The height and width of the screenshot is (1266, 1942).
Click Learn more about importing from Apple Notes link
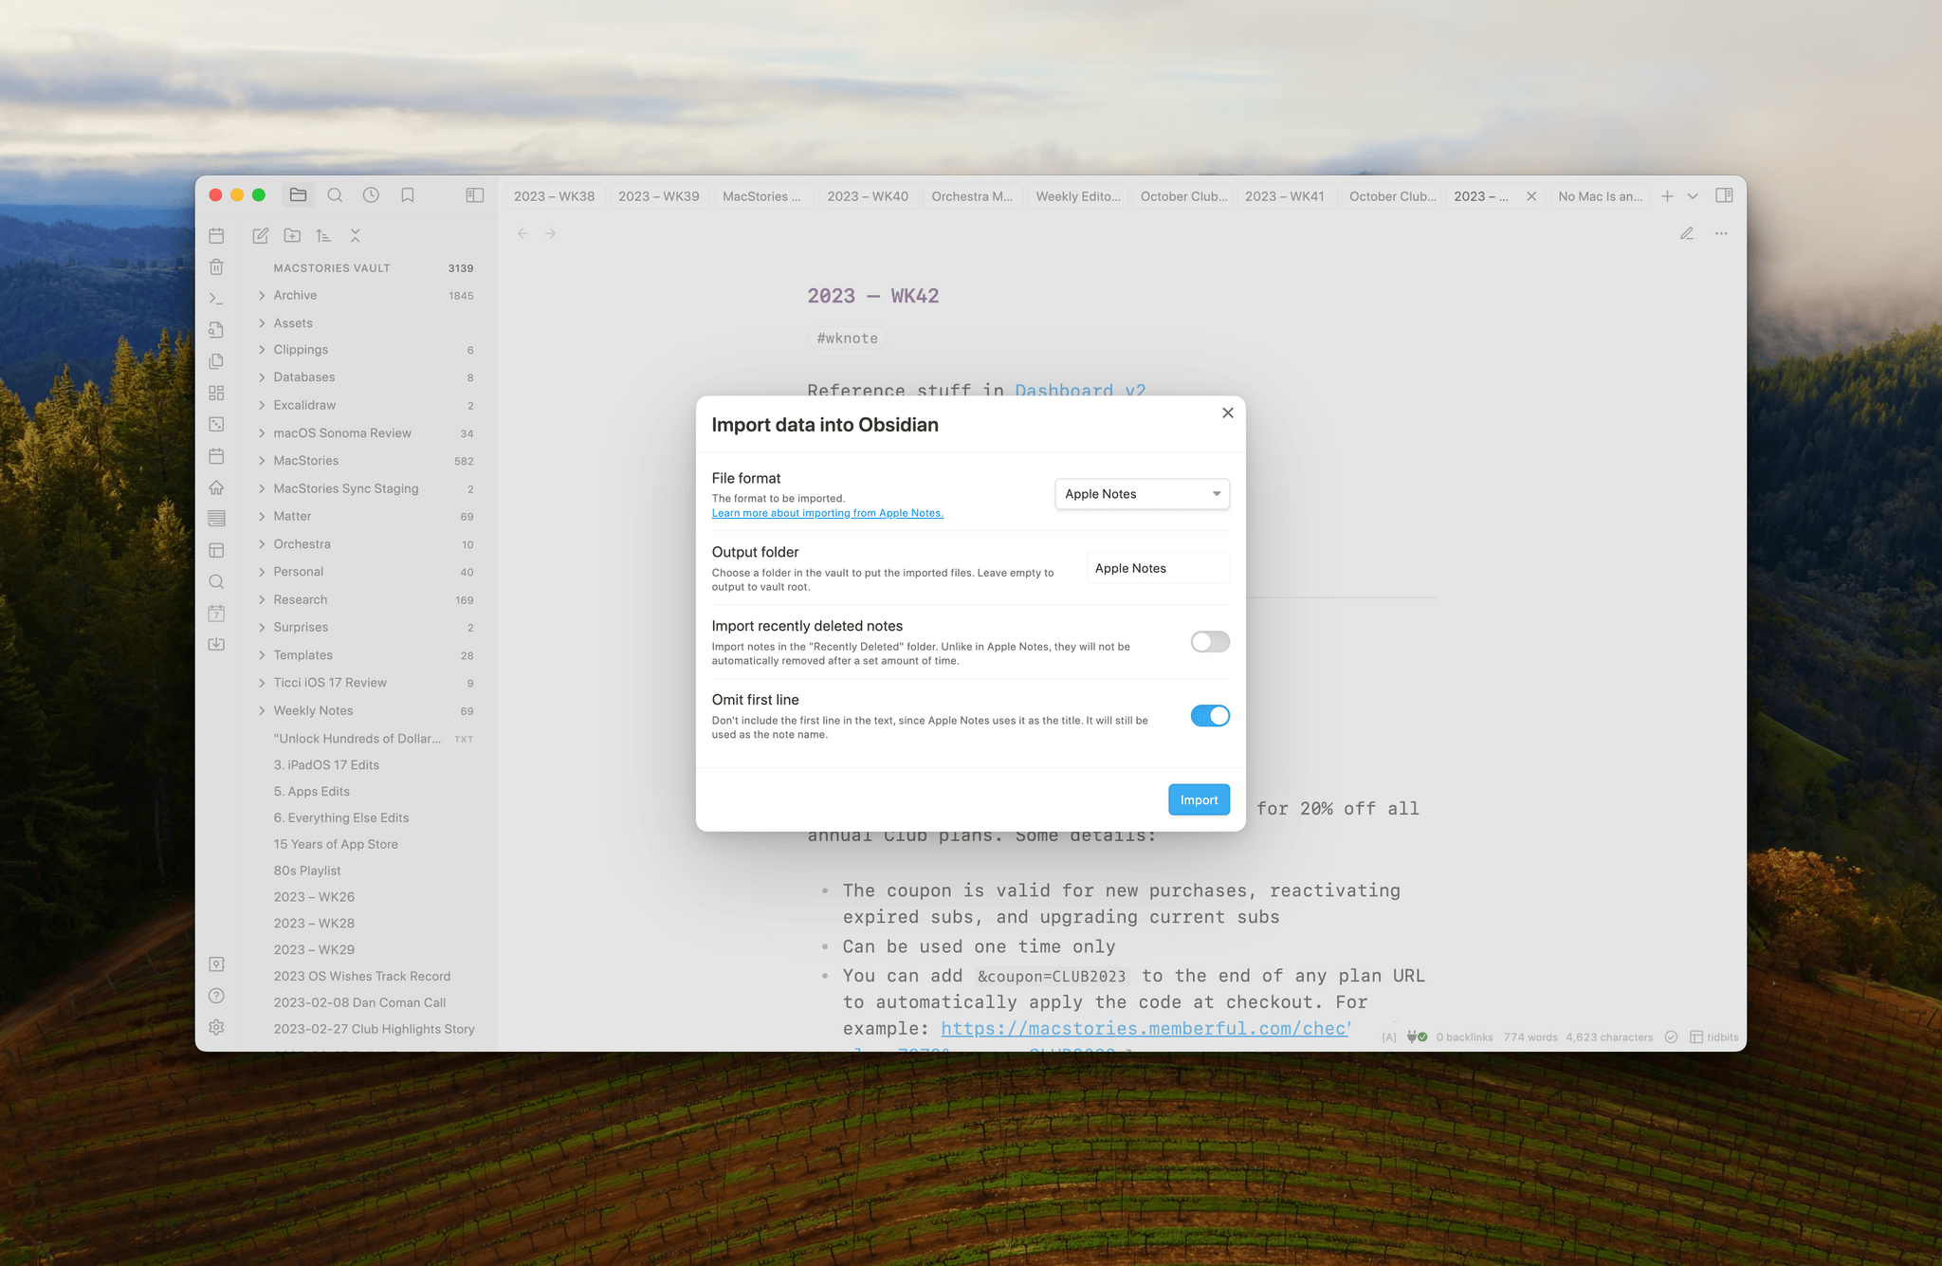point(825,511)
